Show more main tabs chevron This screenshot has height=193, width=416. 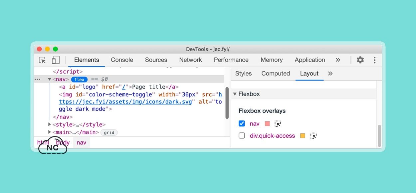point(338,60)
